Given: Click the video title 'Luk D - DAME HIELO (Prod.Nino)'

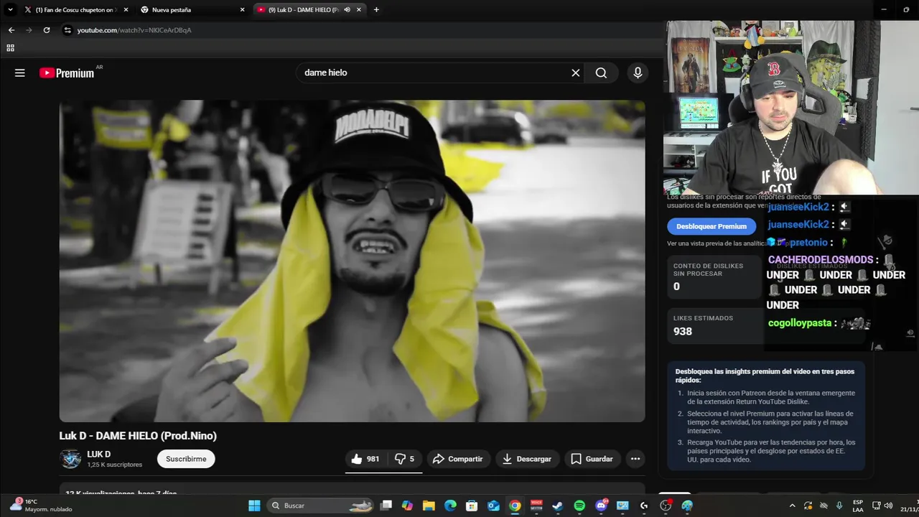Looking at the screenshot, I should (x=138, y=436).
